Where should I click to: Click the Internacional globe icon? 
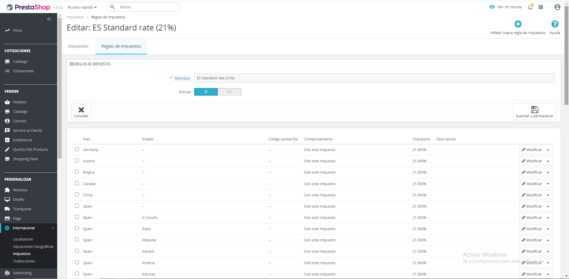point(7,228)
